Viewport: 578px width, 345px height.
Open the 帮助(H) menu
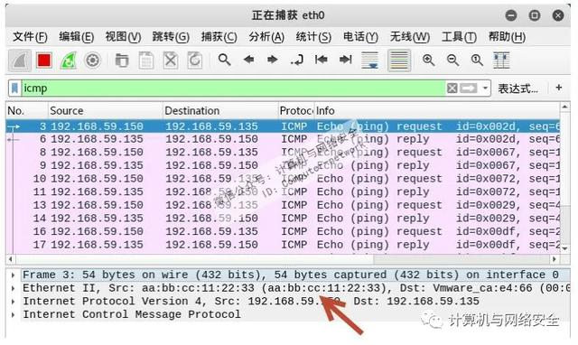[x=507, y=37]
